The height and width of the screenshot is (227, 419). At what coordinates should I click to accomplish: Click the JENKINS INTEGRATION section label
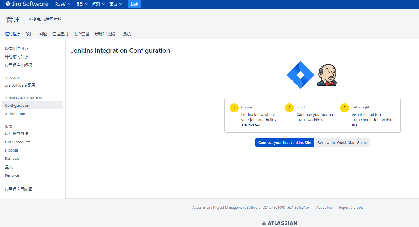coord(24,98)
